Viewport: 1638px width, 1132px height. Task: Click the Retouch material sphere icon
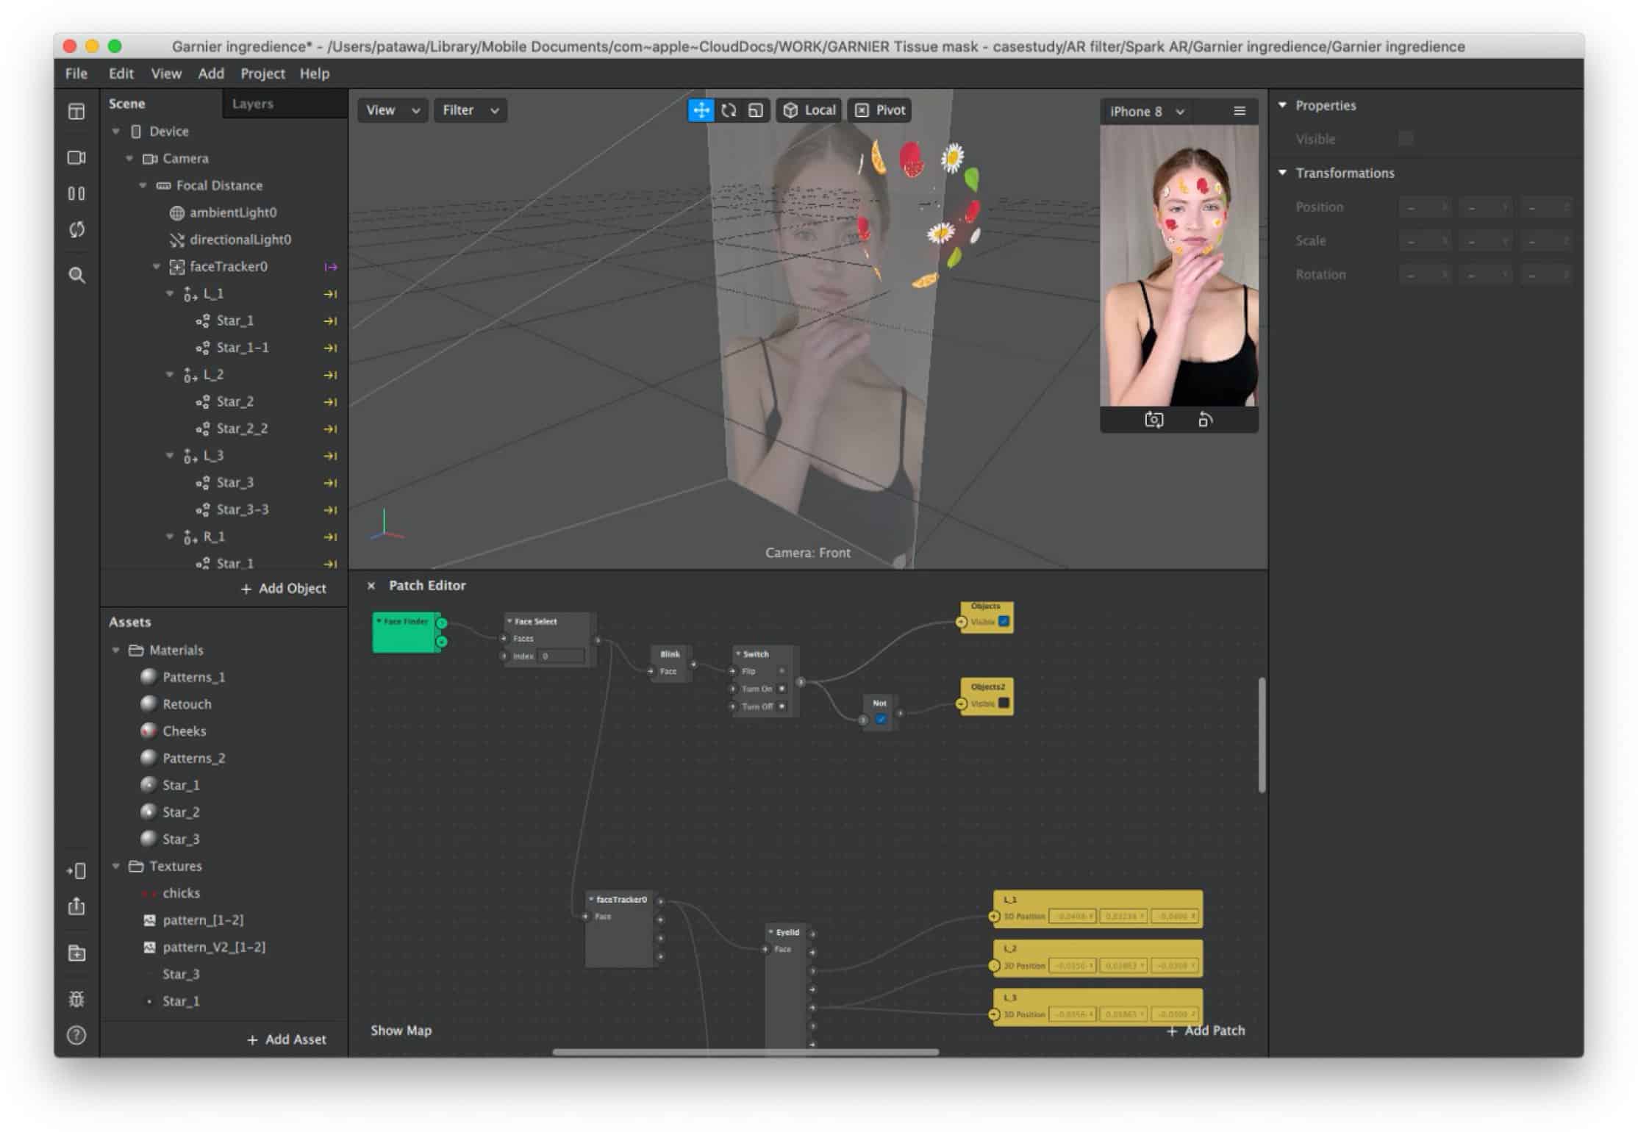(x=149, y=703)
